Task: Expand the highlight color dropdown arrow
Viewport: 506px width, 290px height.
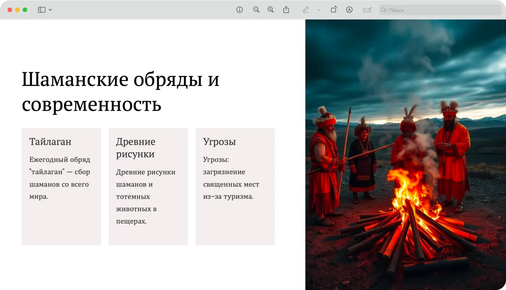Action: pos(319,10)
